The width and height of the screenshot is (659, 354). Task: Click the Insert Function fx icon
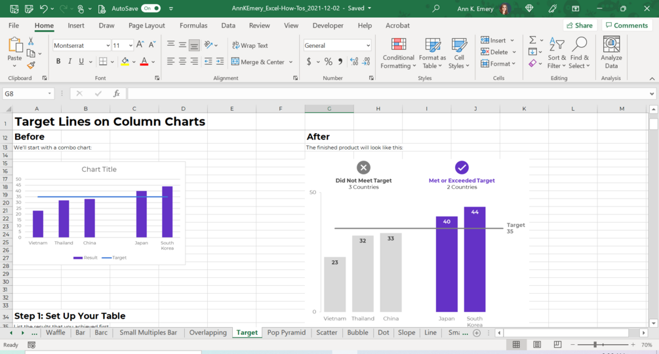click(x=117, y=93)
